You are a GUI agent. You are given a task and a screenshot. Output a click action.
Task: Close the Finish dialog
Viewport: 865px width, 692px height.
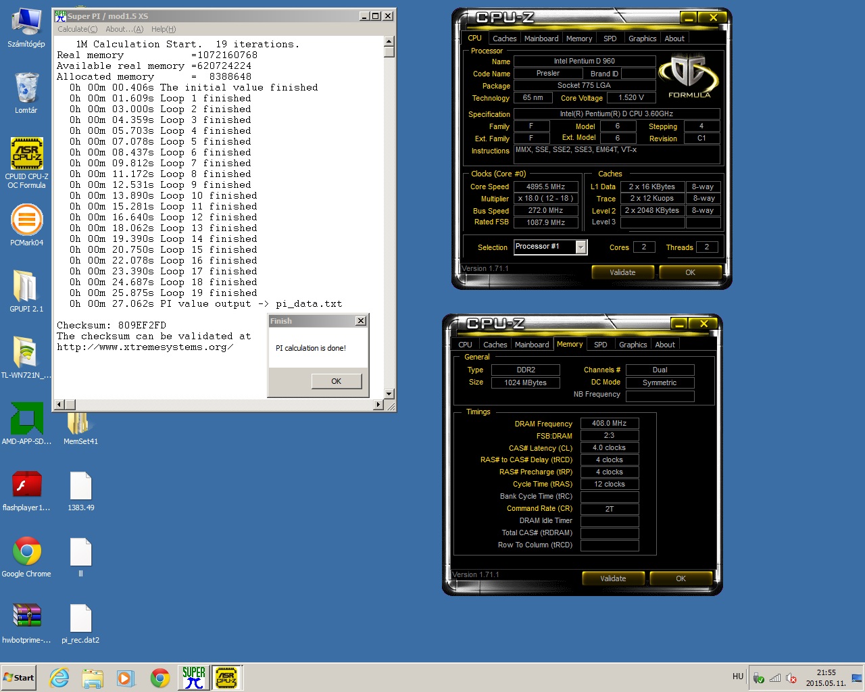(361, 320)
